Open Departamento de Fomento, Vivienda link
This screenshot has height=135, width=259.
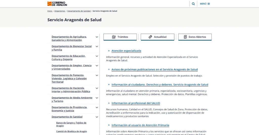(x=69, y=79)
